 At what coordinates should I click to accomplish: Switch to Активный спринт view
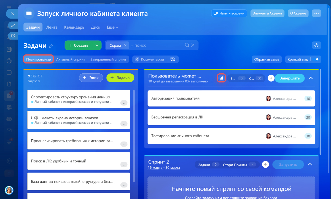(x=71, y=59)
